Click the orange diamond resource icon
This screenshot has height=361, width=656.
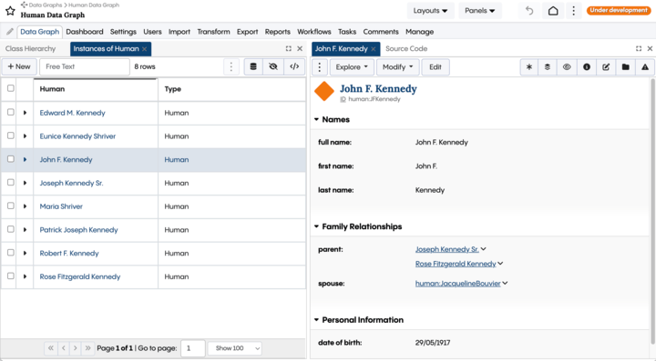pyautogui.click(x=324, y=92)
